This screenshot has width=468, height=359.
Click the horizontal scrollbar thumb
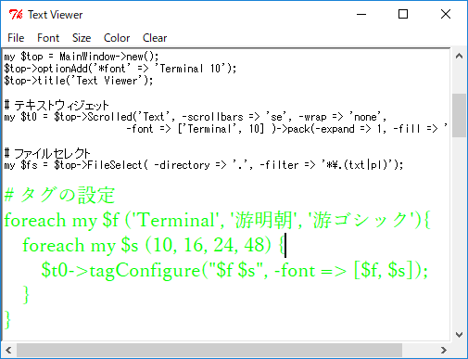click(x=209, y=350)
